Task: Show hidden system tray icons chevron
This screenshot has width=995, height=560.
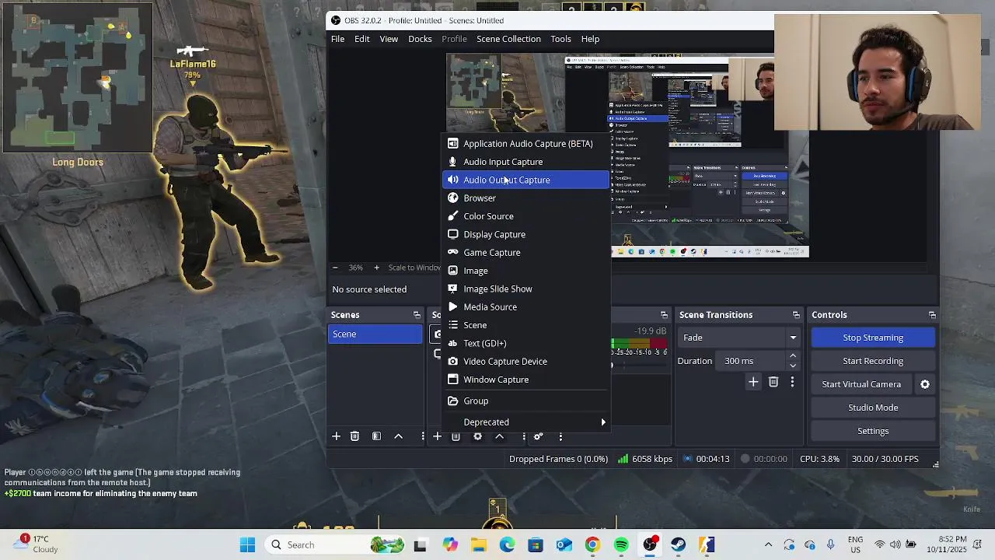Action: click(x=768, y=544)
